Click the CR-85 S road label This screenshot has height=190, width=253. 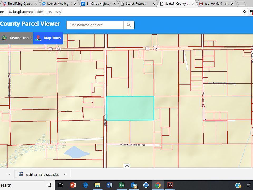(105, 120)
